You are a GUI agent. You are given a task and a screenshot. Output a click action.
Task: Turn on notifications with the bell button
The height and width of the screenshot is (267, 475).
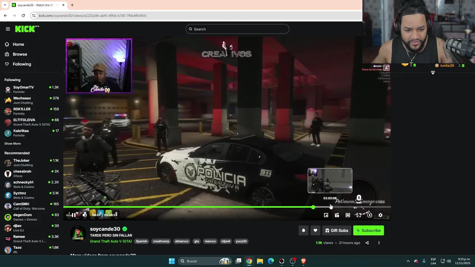[303, 231]
